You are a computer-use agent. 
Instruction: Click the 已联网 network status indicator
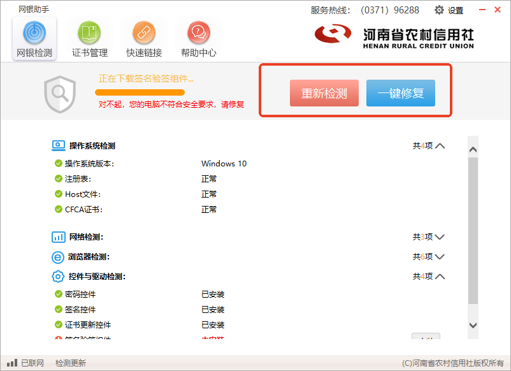coord(25,363)
